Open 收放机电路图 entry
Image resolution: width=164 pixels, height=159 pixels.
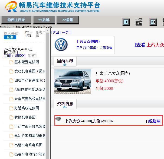pos(25,117)
